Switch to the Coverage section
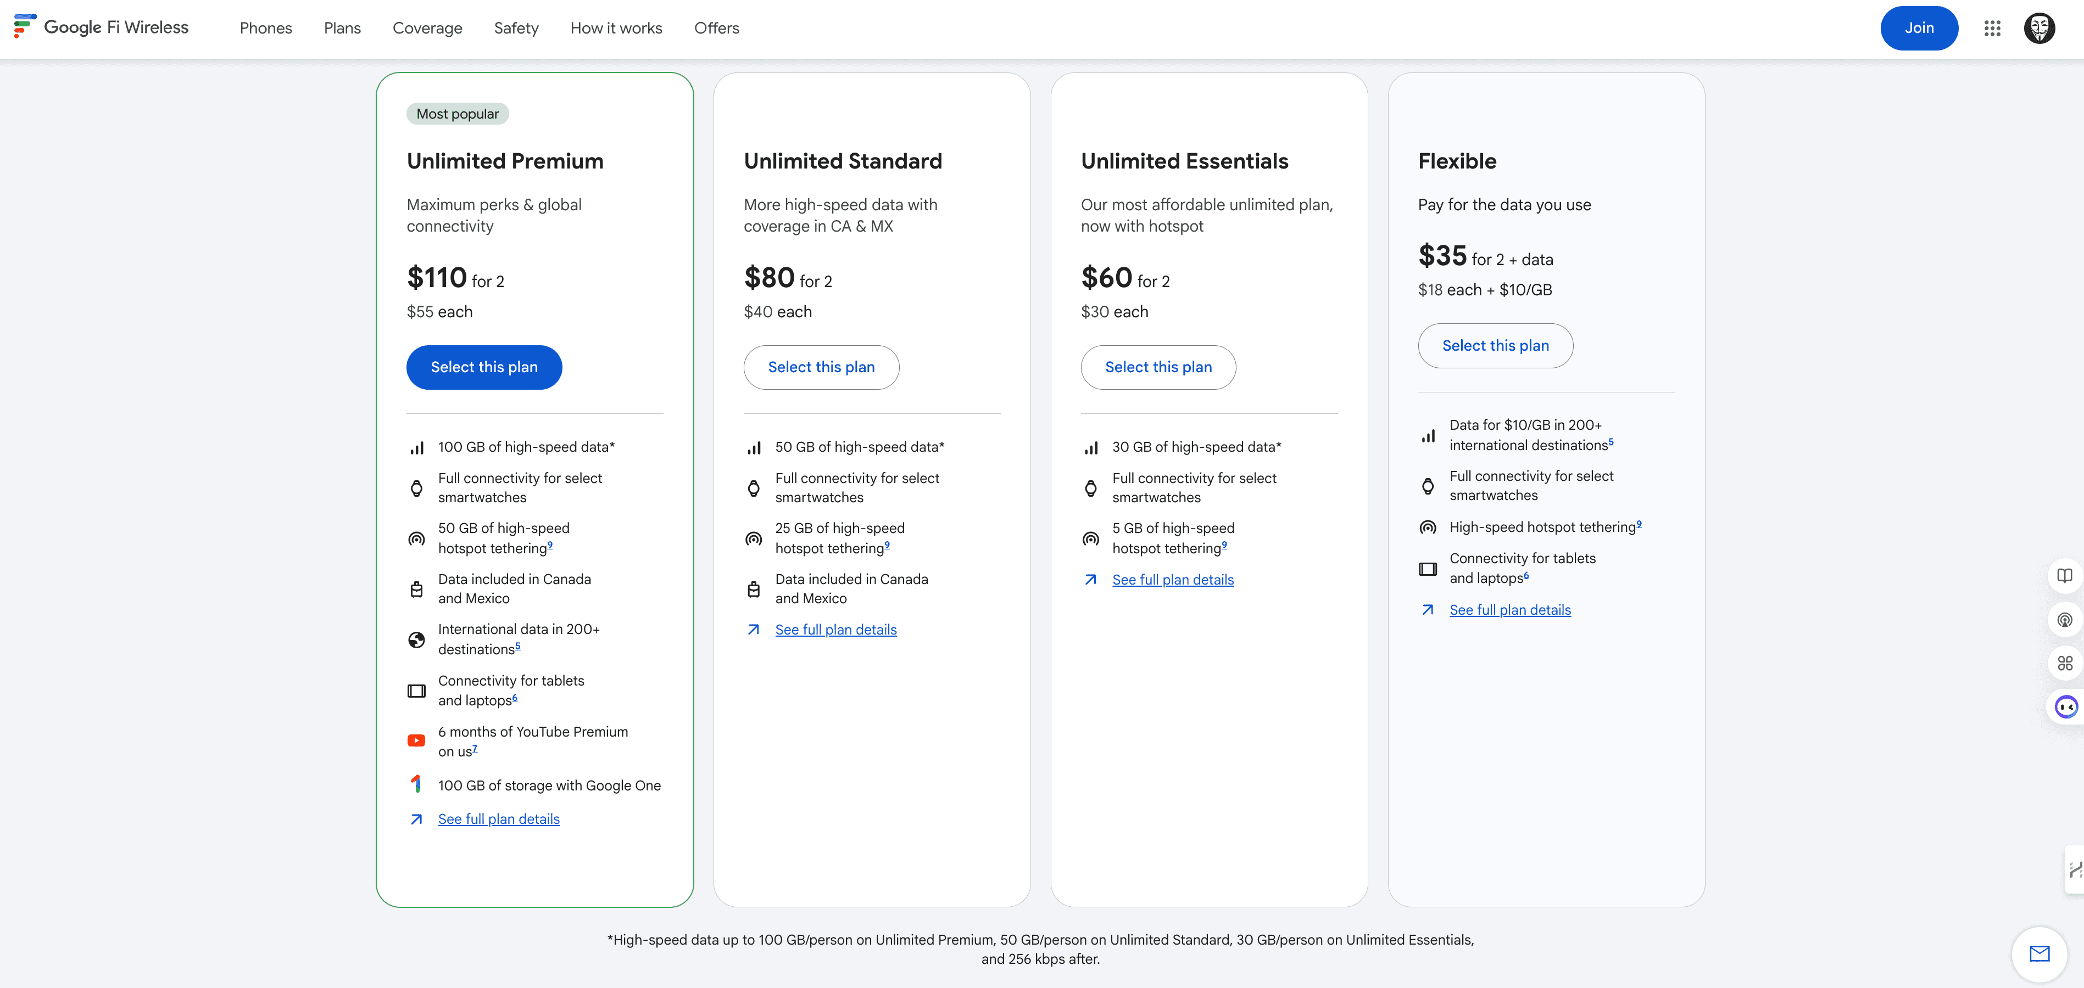The height and width of the screenshot is (988, 2084). pos(427,27)
